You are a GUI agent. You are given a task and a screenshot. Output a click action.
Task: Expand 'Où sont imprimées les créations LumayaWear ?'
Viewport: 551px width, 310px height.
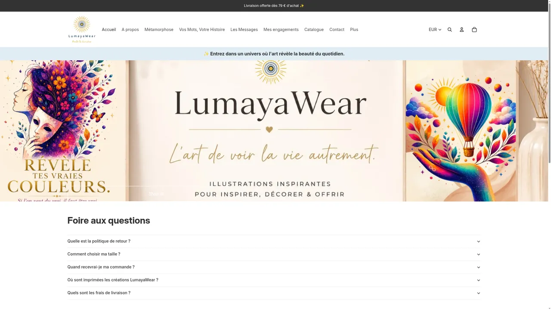[274, 280]
